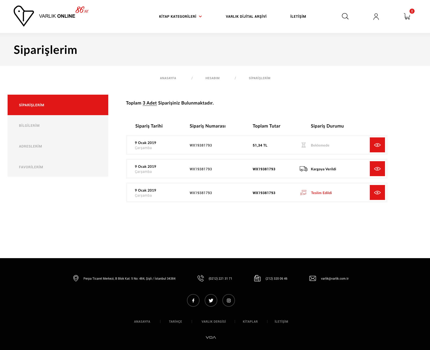Viewport: 430px width, 350px height.
Task: Click the truck icon beside Kargoya Verildi
Action: click(x=304, y=169)
